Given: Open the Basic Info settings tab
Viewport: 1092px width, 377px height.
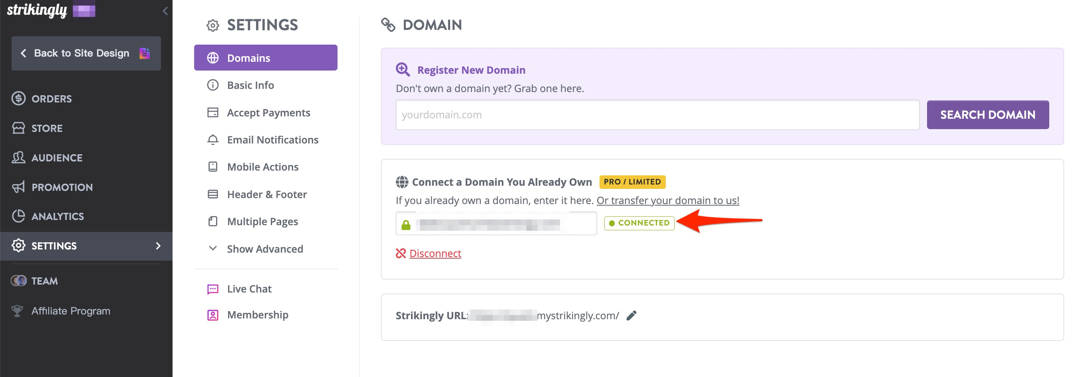Looking at the screenshot, I should click(x=250, y=85).
